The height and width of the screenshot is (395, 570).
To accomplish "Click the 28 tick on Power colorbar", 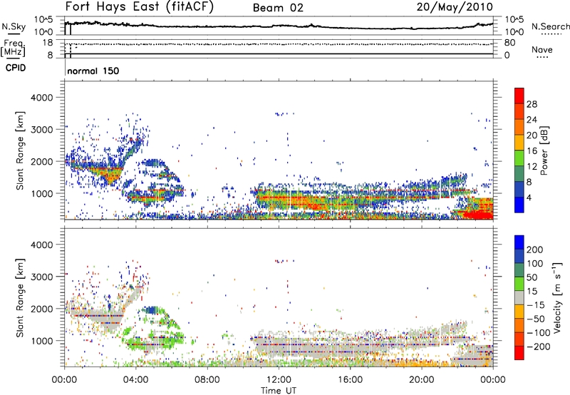I will click(532, 104).
